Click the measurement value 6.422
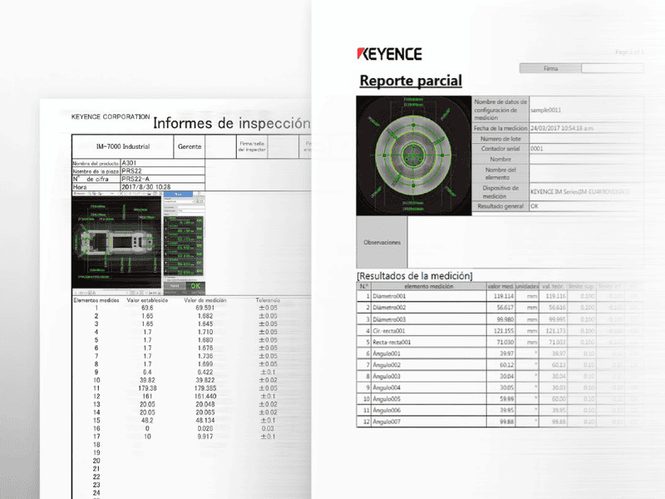 (204, 372)
